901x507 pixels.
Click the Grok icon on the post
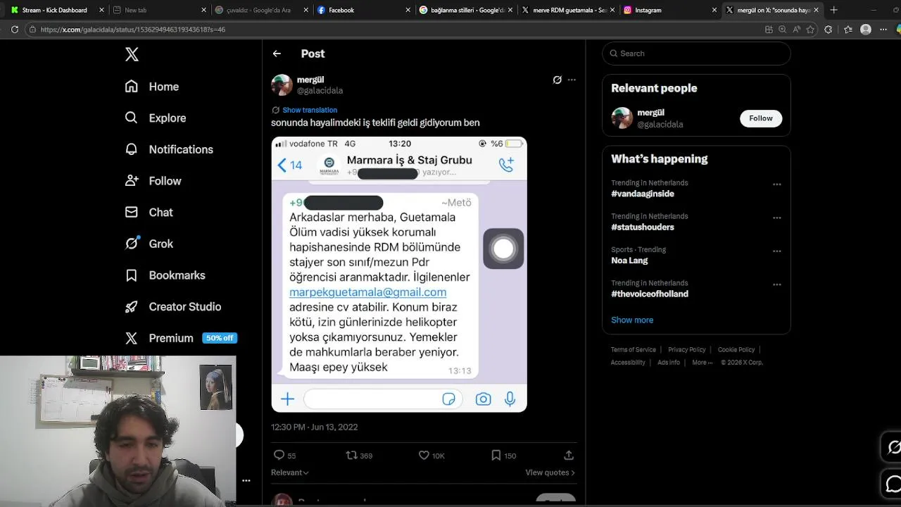557,80
